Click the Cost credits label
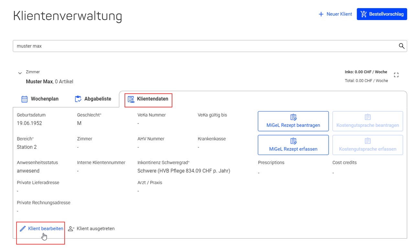 click(x=344, y=162)
